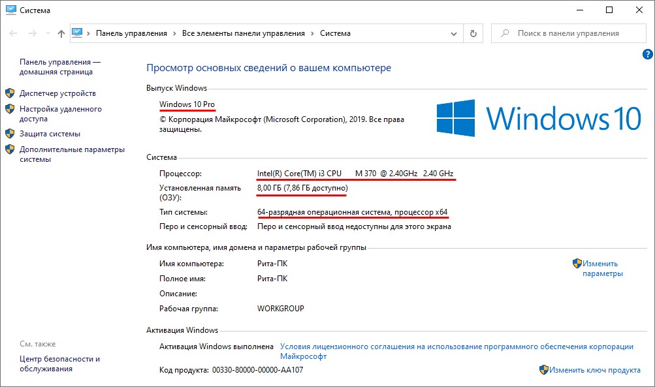Click the 'Процессор:' label
The width and height of the screenshot is (655, 387).
tap(180, 173)
